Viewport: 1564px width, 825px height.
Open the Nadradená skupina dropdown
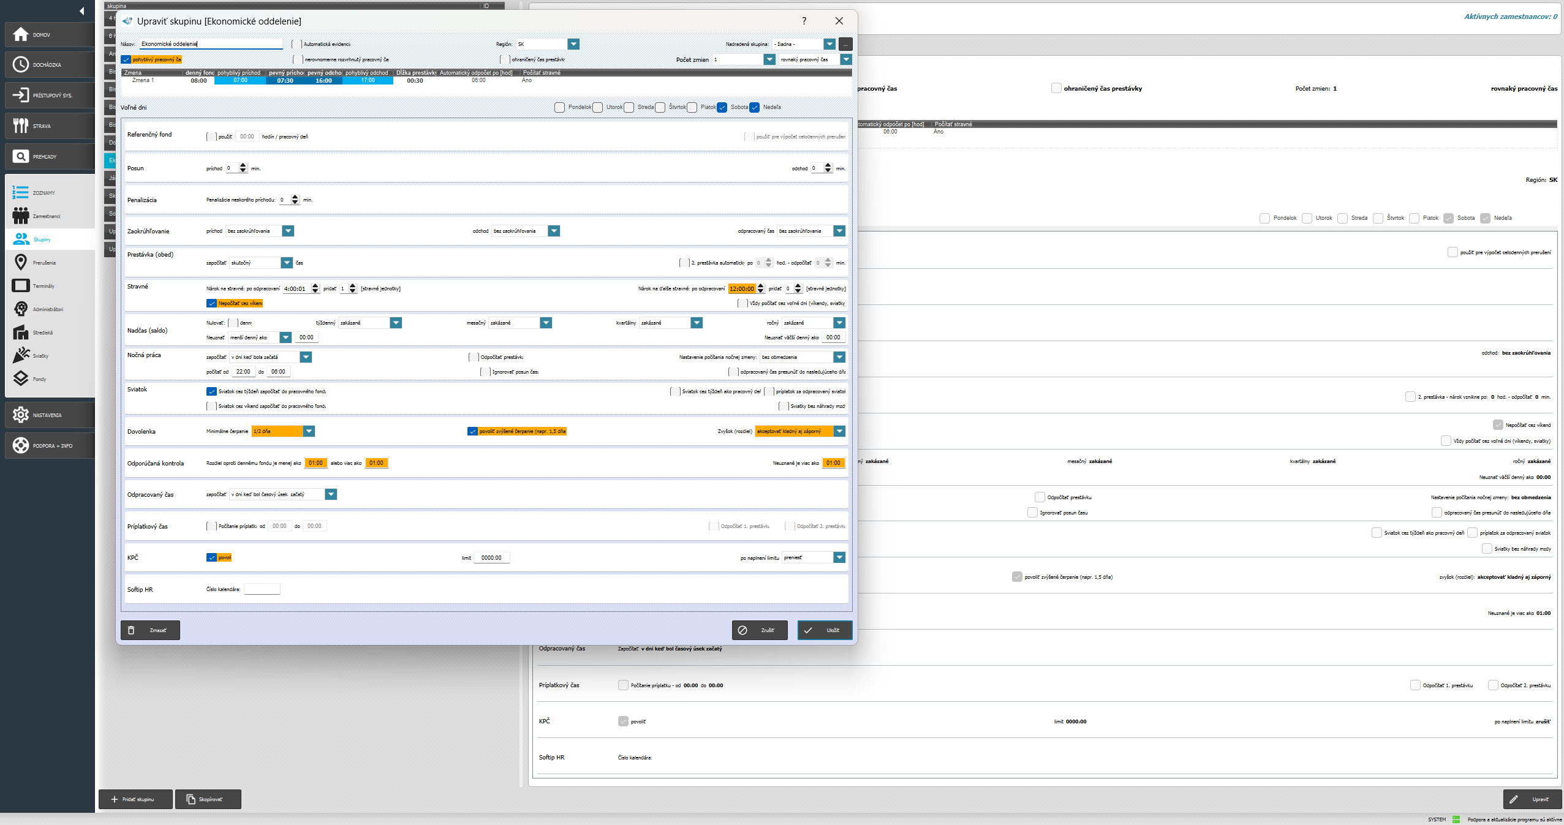tap(829, 44)
